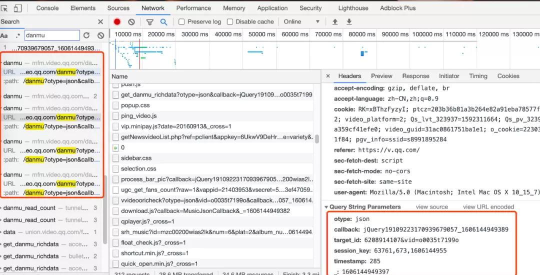Click the danmu search input field
The width and height of the screenshot is (540, 275).
coord(51,35)
